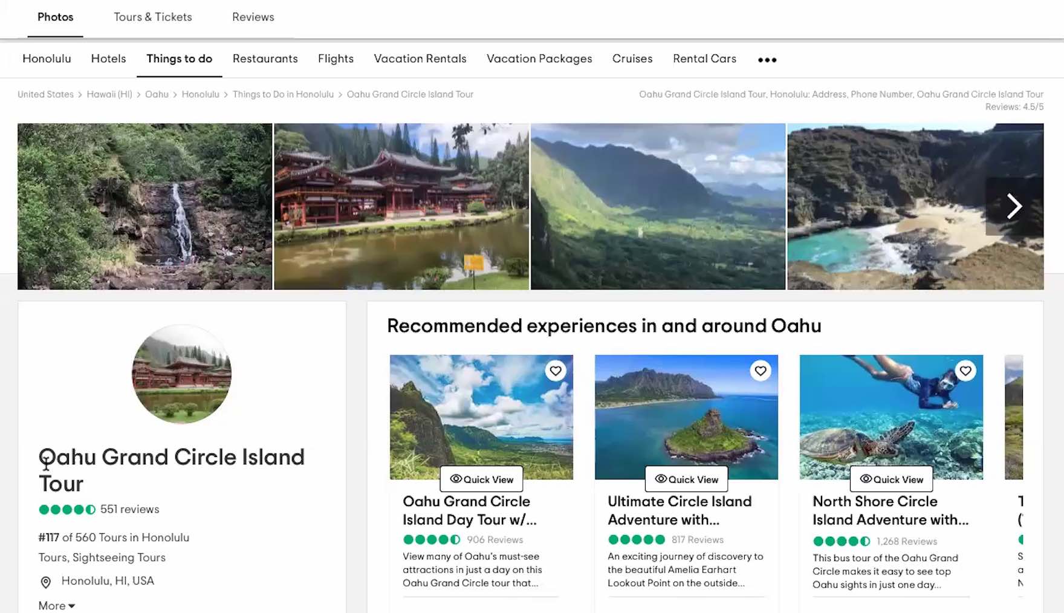Go to Vacation Rentals menu item
The height and width of the screenshot is (613, 1064).
(x=420, y=59)
